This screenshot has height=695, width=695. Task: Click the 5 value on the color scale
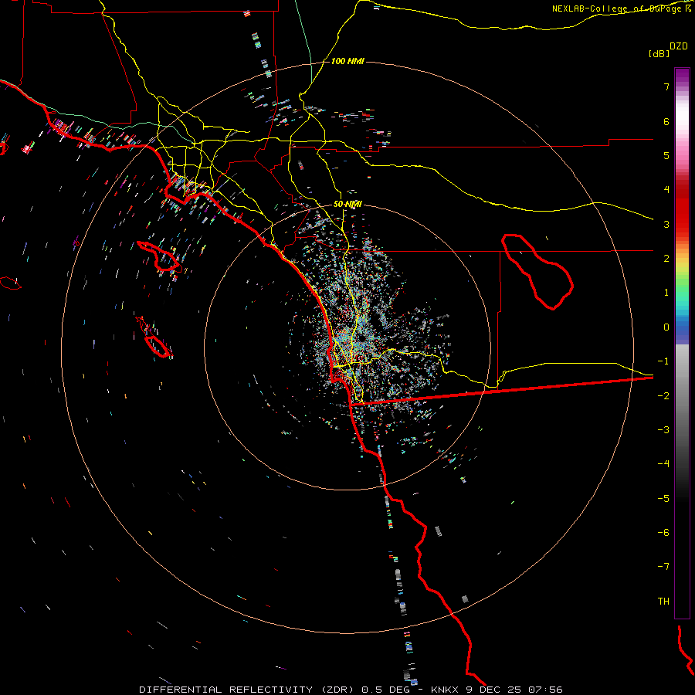pos(666,155)
